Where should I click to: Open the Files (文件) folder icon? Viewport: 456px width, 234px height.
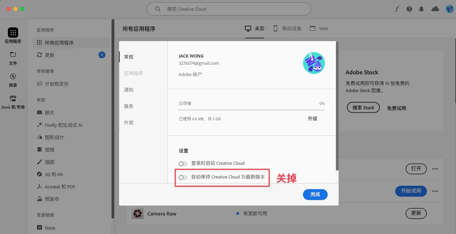13,54
